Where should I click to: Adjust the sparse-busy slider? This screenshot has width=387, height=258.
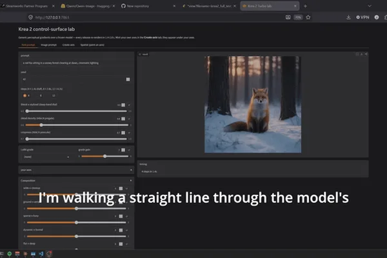[x=77, y=223]
